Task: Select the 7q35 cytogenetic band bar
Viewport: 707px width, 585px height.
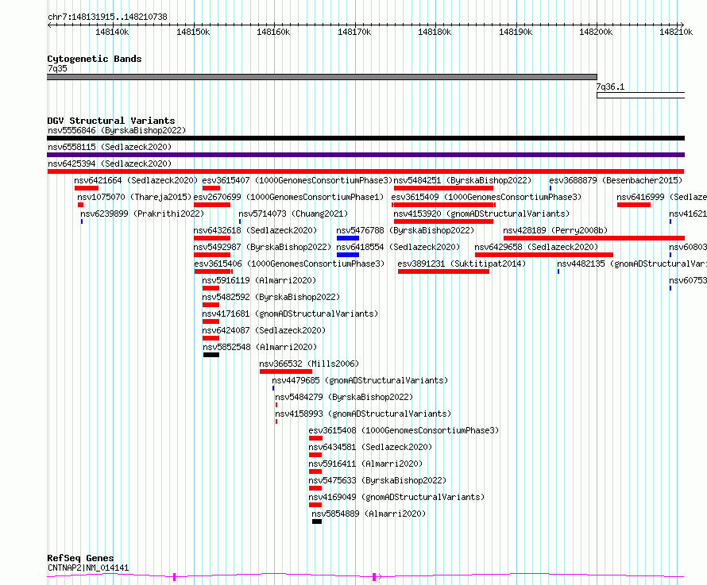Action: click(x=322, y=77)
